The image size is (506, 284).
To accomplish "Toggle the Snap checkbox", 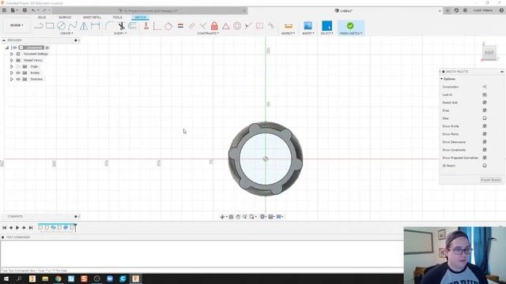I will [x=485, y=110].
